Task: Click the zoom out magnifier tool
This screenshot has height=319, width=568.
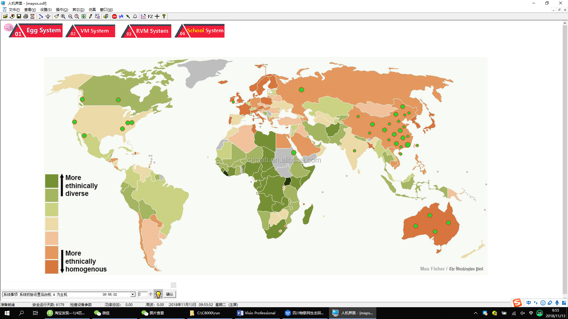Action: pyautogui.click(x=70, y=17)
